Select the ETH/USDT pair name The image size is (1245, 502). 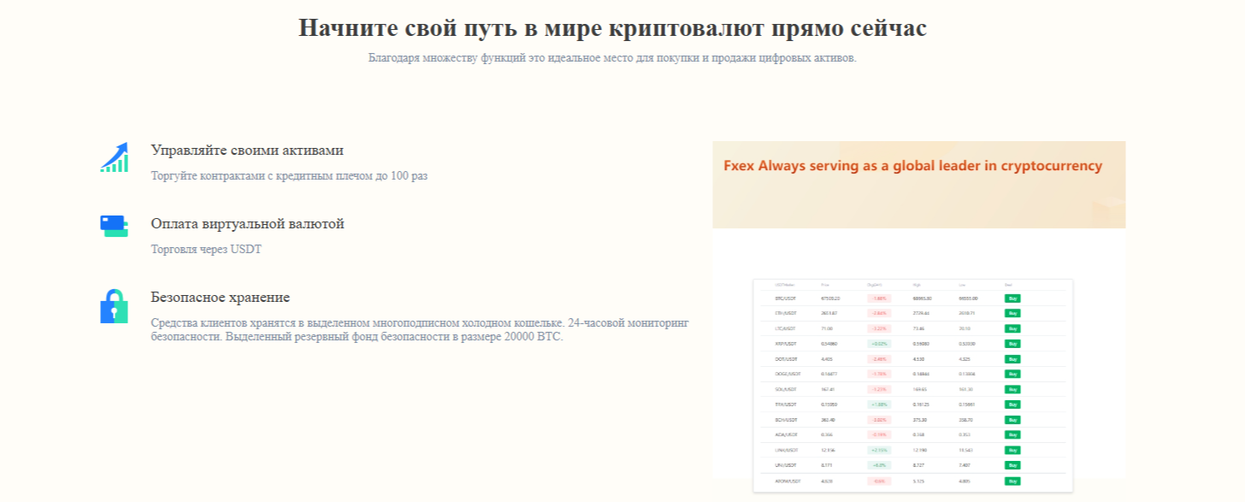(786, 314)
